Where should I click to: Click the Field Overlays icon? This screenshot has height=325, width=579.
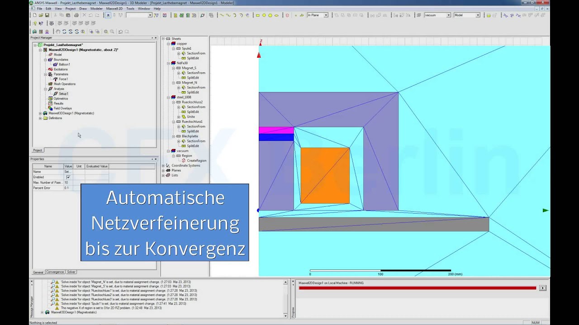pos(50,108)
